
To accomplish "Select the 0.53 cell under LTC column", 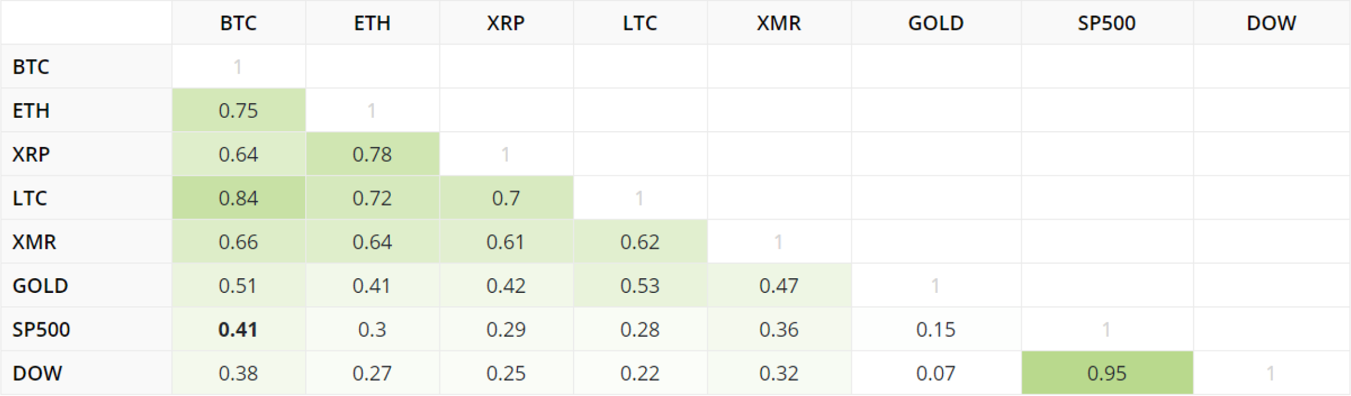I will pos(640,285).
